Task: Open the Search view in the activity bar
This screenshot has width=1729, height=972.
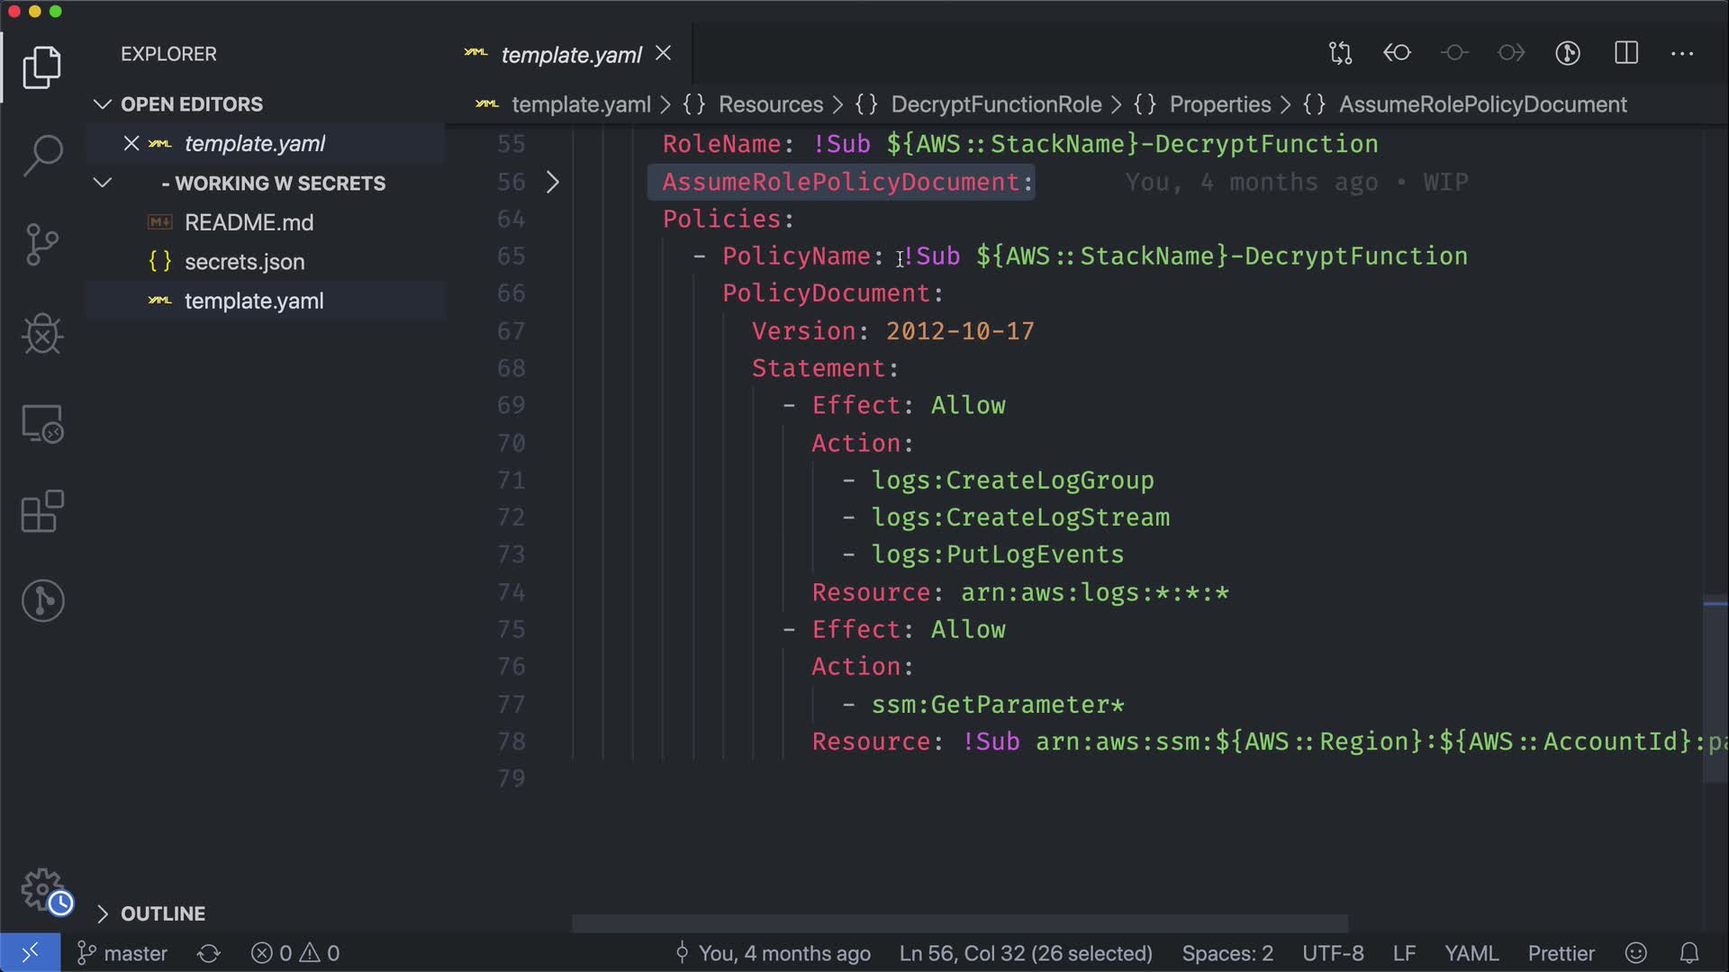Action: (x=42, y=155)
